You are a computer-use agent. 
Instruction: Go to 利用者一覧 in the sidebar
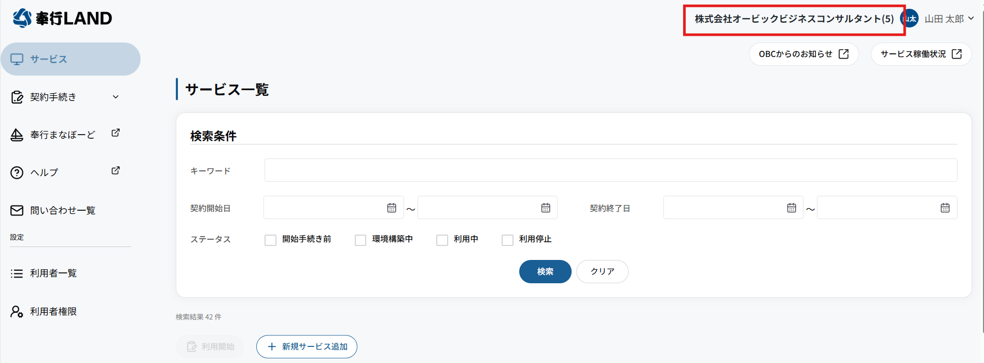(x=53, y=273)
